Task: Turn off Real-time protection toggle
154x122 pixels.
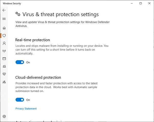Action: 20,62
